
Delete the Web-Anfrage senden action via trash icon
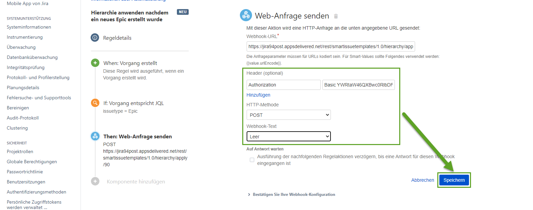click(x=336, y=16)
